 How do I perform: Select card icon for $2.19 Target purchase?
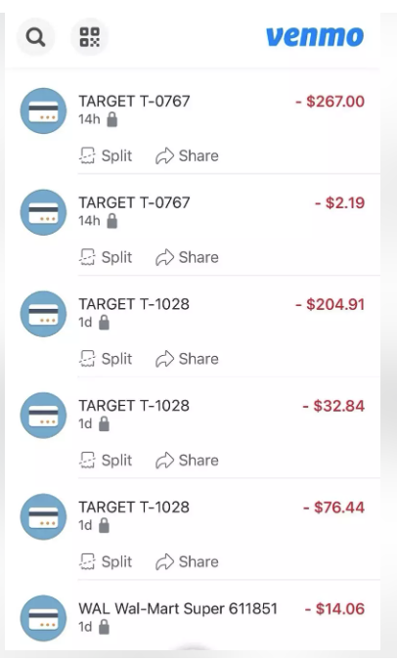[x=43, y=212]
